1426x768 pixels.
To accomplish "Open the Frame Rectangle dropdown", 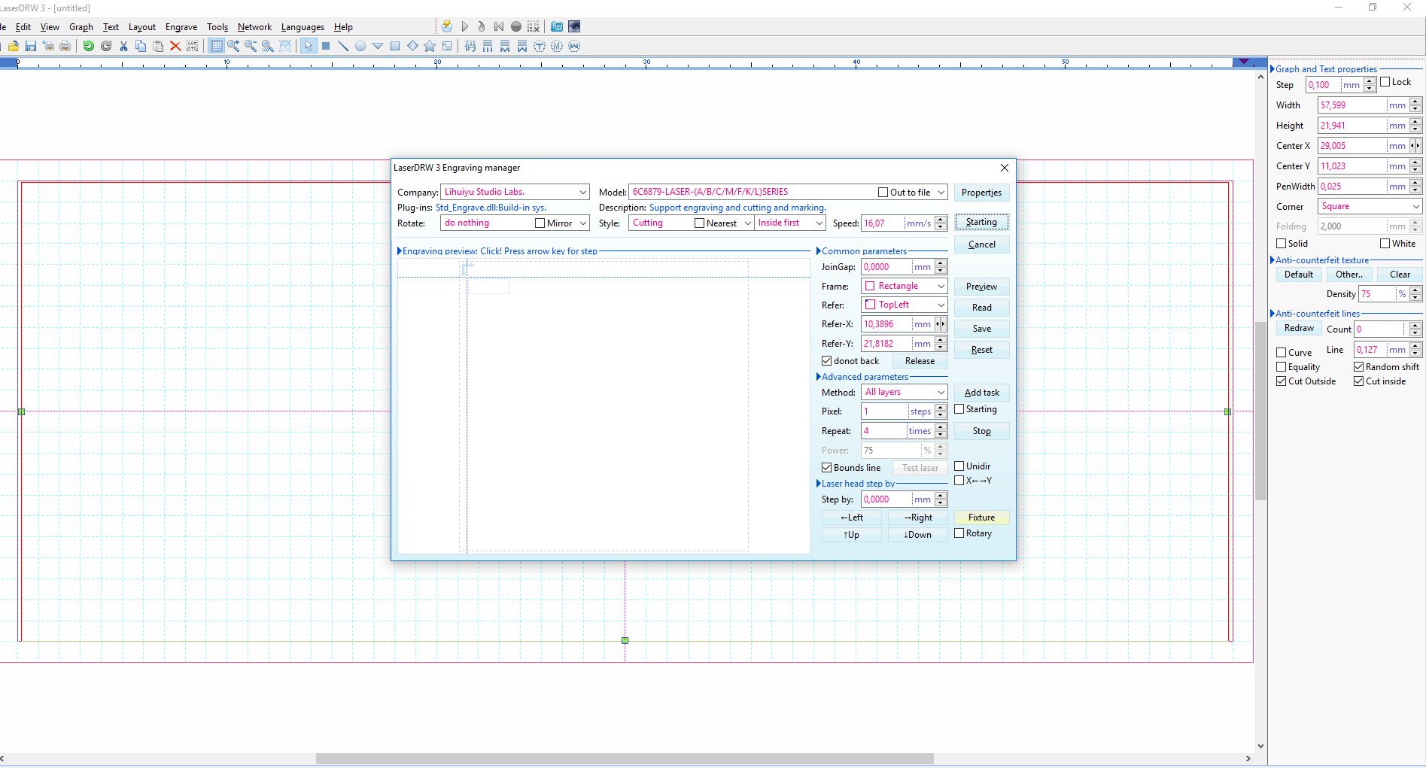I will click(941, 287).
